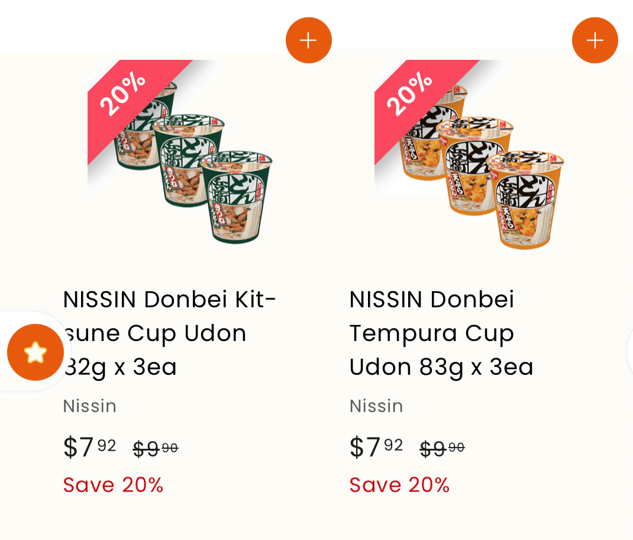Add Donbei Kitsune Cup Udon to cart

308,40
